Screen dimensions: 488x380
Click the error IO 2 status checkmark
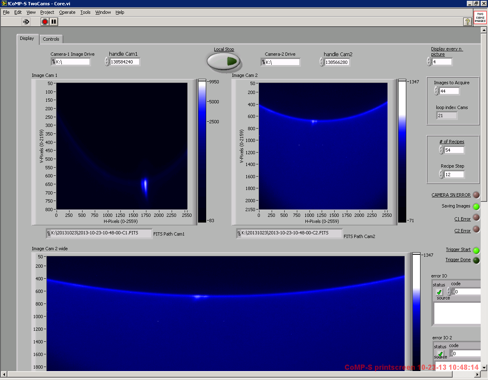[x=440, y=354]
